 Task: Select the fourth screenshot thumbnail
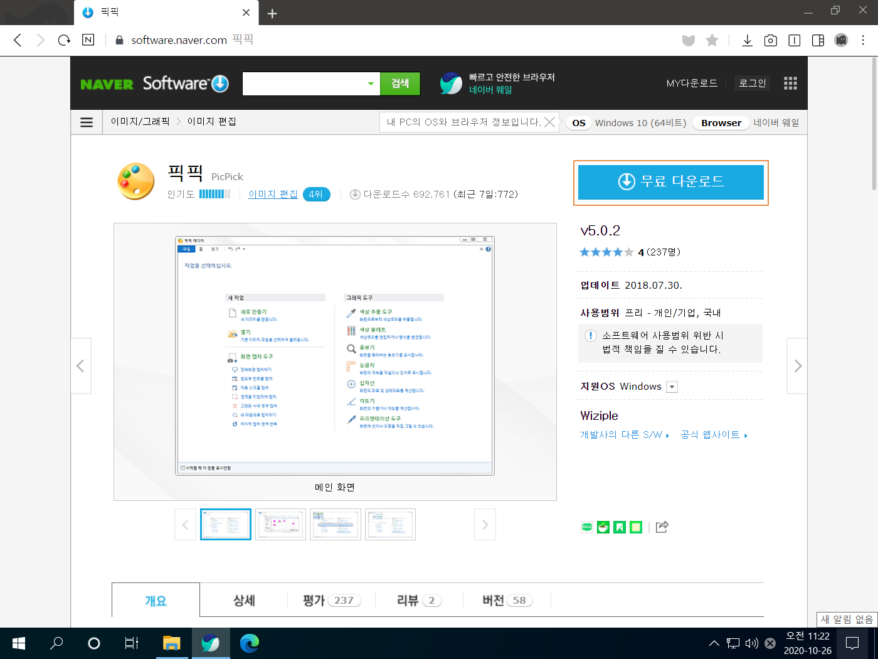(x=390, y=524)
